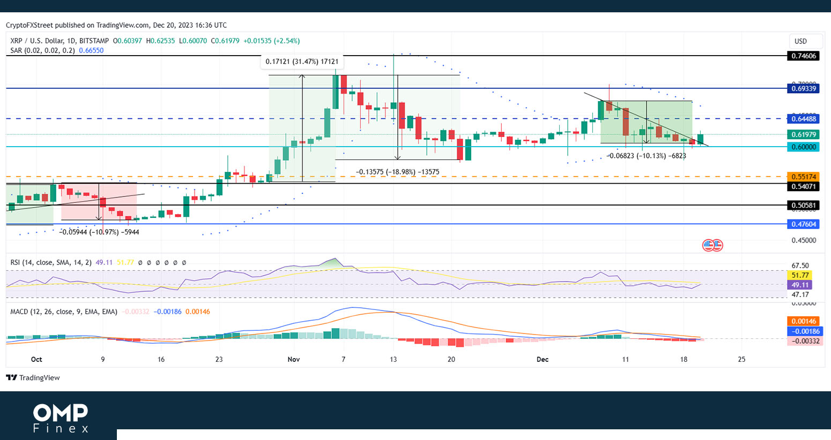This screenshot has width=831, height=440.
Task: Click the Nov label on the time axis
Action: (293, 359)
